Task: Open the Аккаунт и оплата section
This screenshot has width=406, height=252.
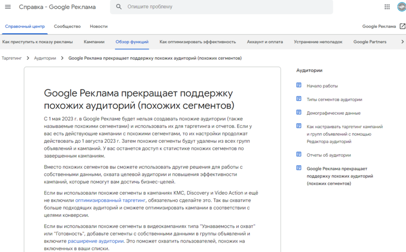Action: [265, 42]
